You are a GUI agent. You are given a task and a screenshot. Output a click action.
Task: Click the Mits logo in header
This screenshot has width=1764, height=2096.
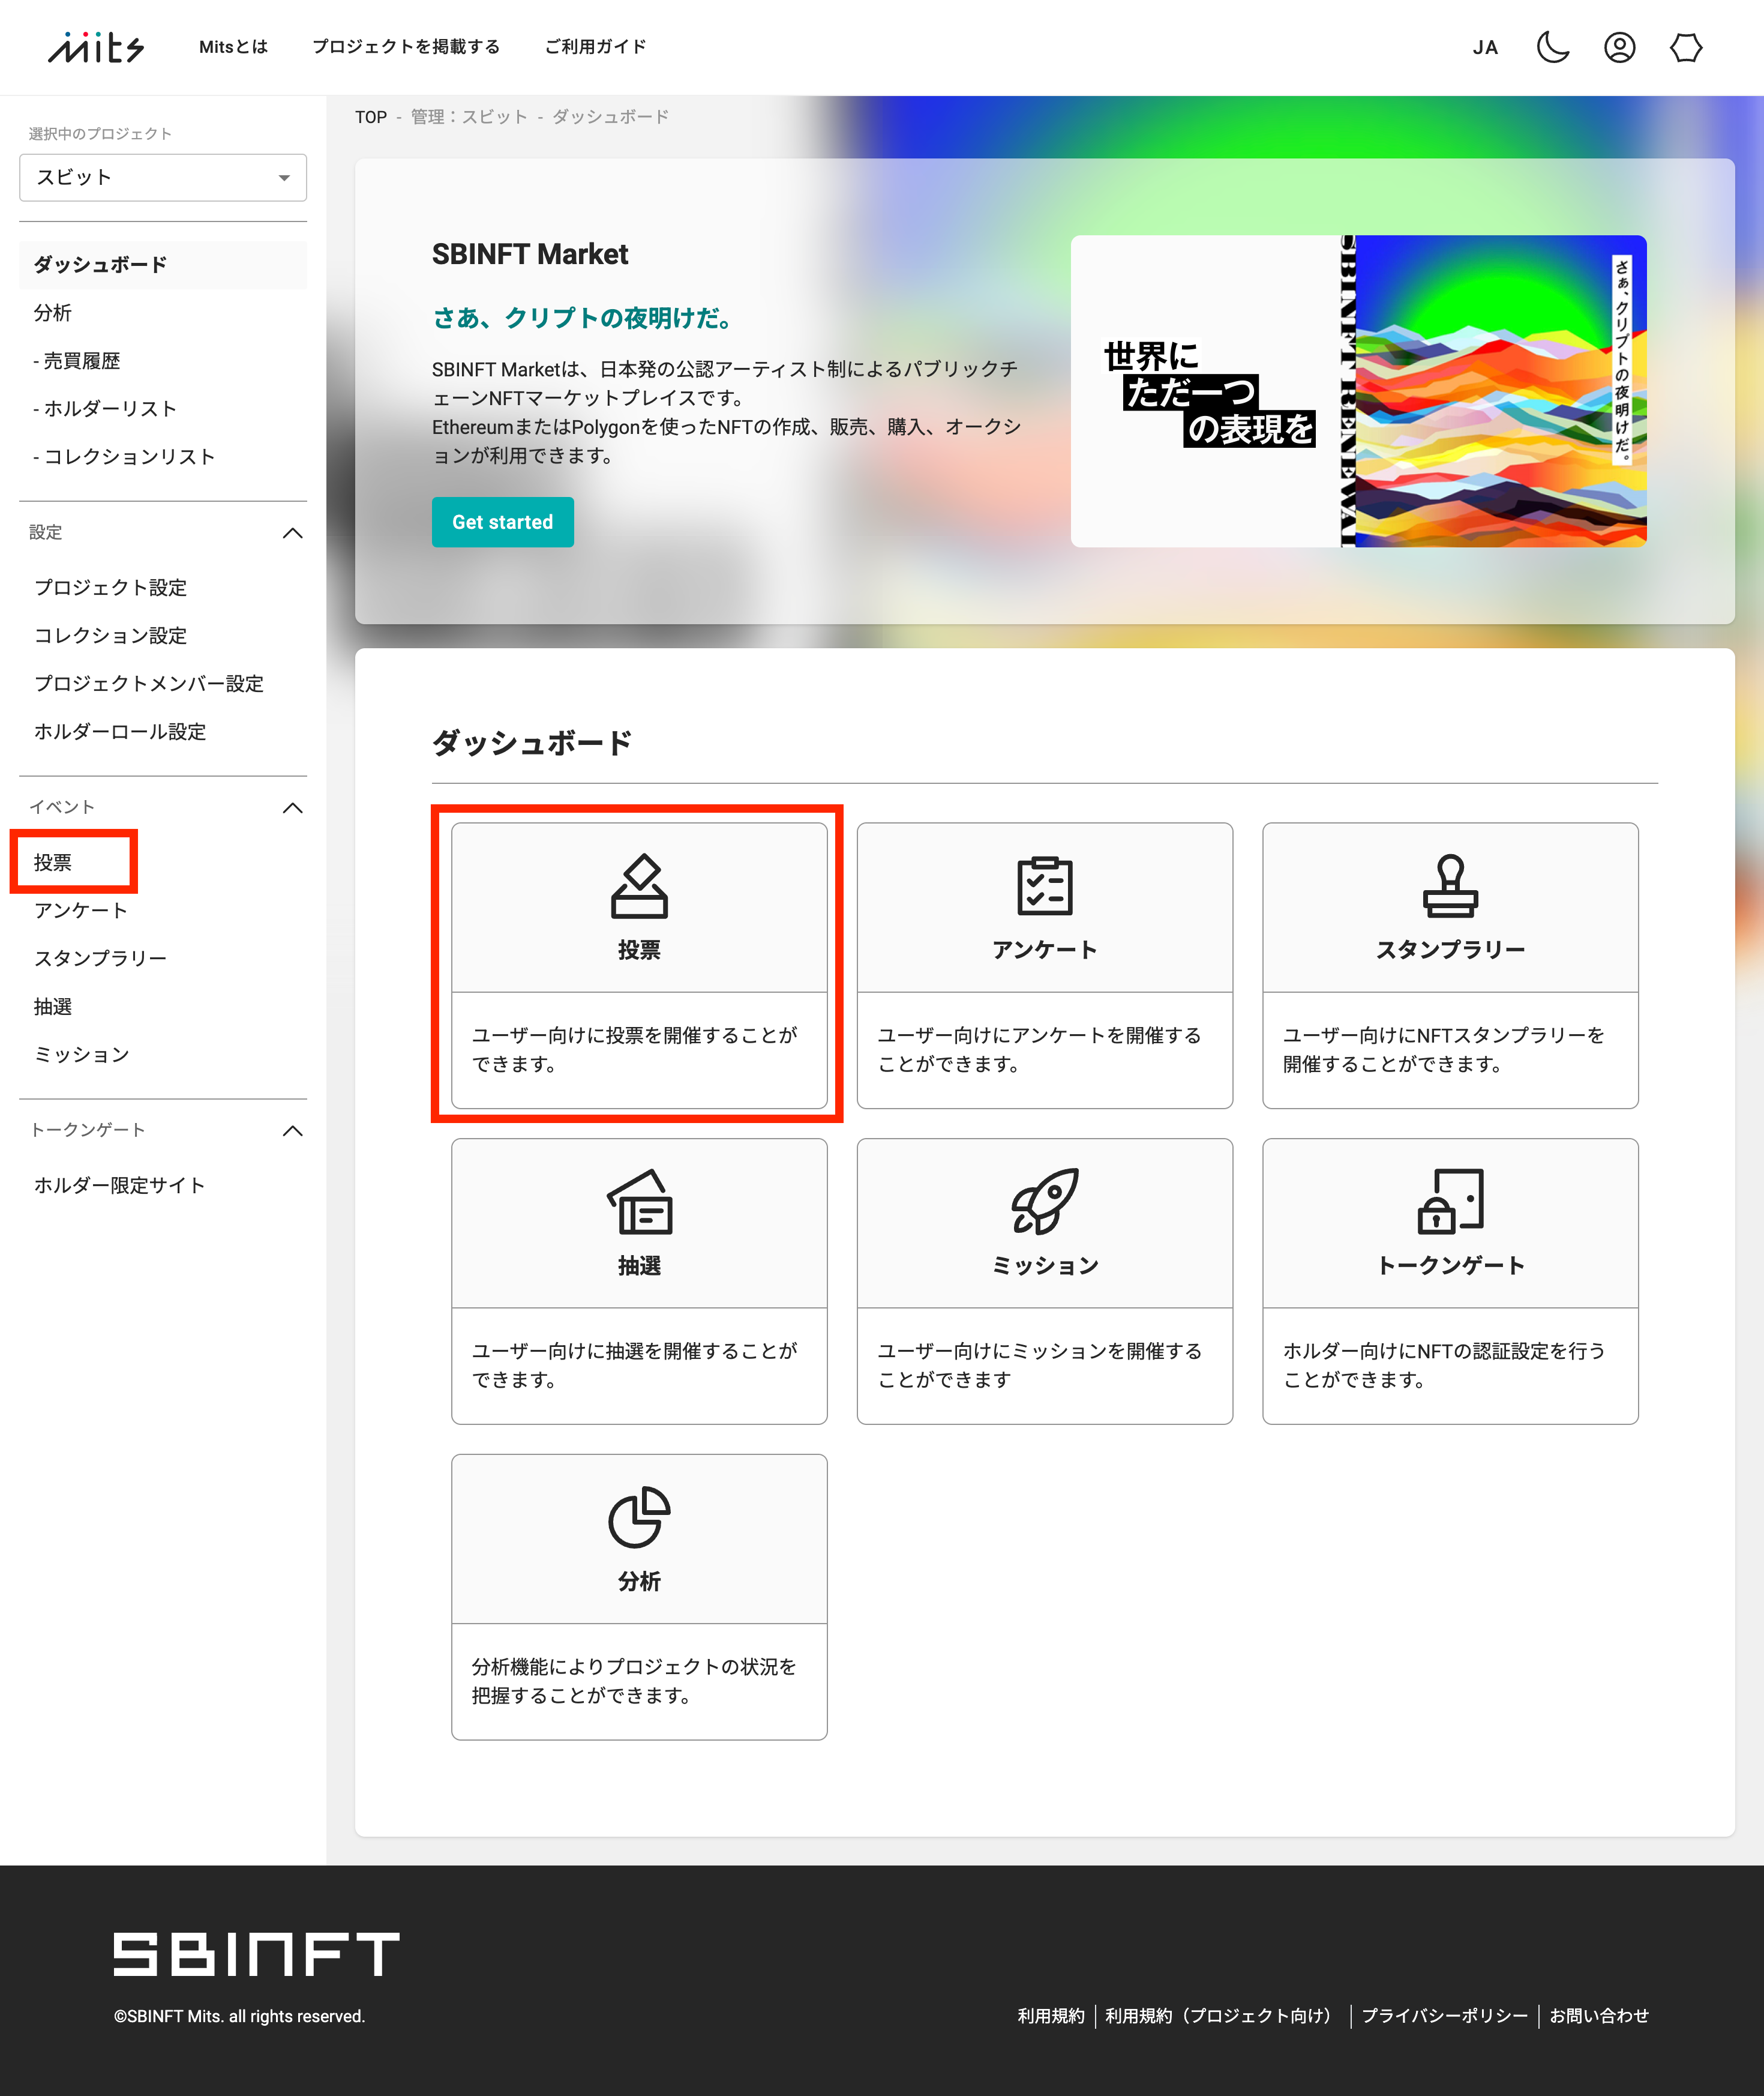tap(96, 47)
